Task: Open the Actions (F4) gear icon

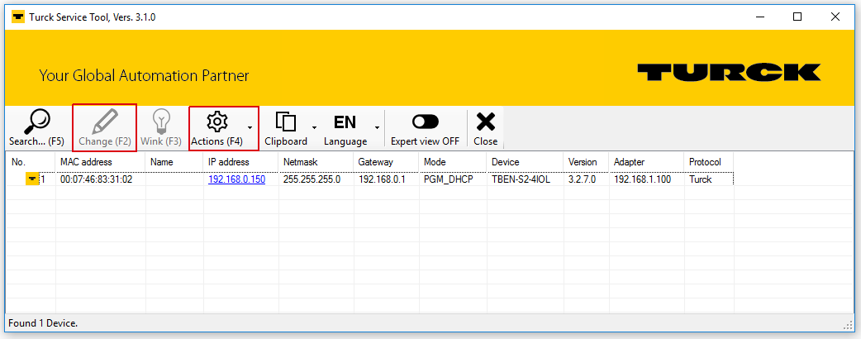Action: 216,122
